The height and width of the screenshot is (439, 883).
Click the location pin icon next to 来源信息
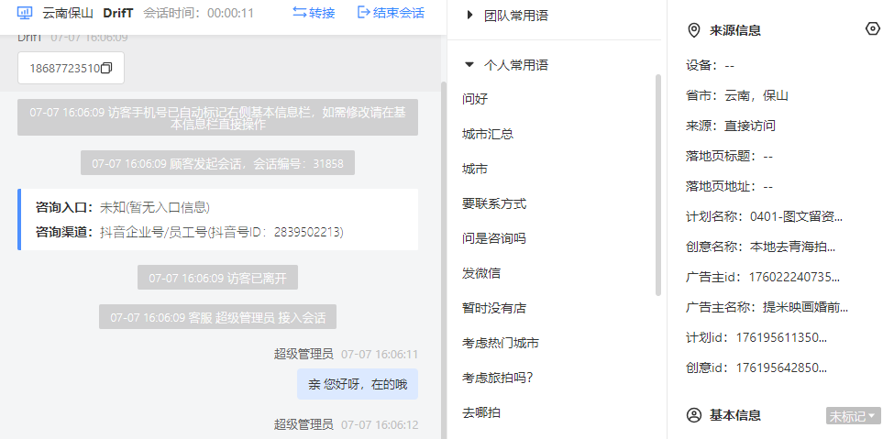[694, 30]
